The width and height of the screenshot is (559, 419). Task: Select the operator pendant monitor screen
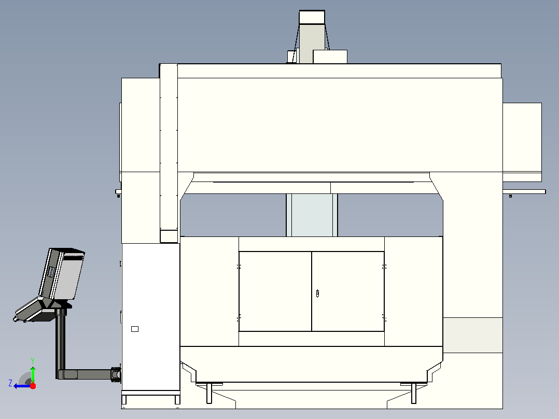(x=62, y=273)
